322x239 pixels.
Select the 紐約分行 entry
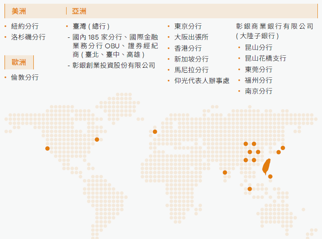tap(25, 26)
